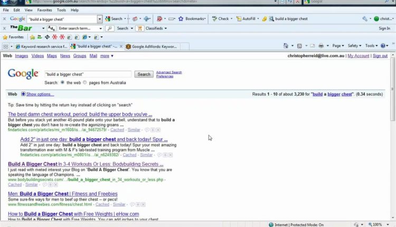The image size is (396, 227).
Task: Open the Page dropdown menu
Action: tap(338, 46)
